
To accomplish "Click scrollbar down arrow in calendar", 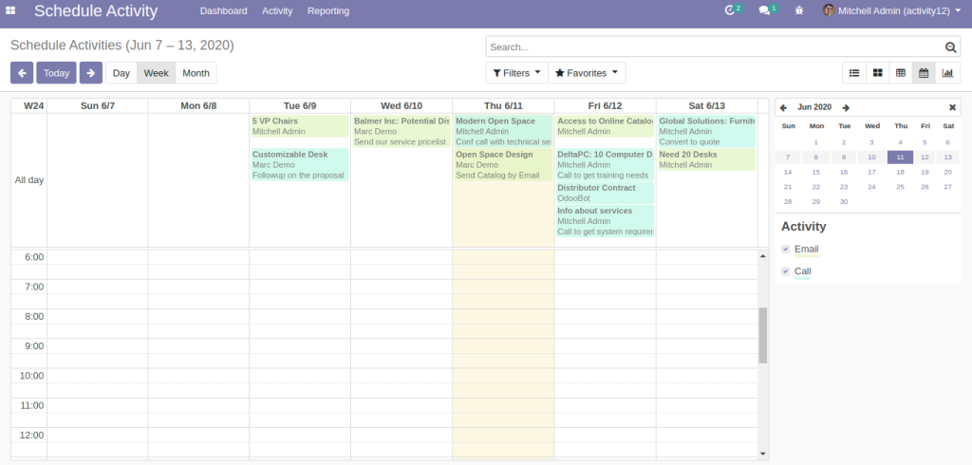I will pos(762,454).
